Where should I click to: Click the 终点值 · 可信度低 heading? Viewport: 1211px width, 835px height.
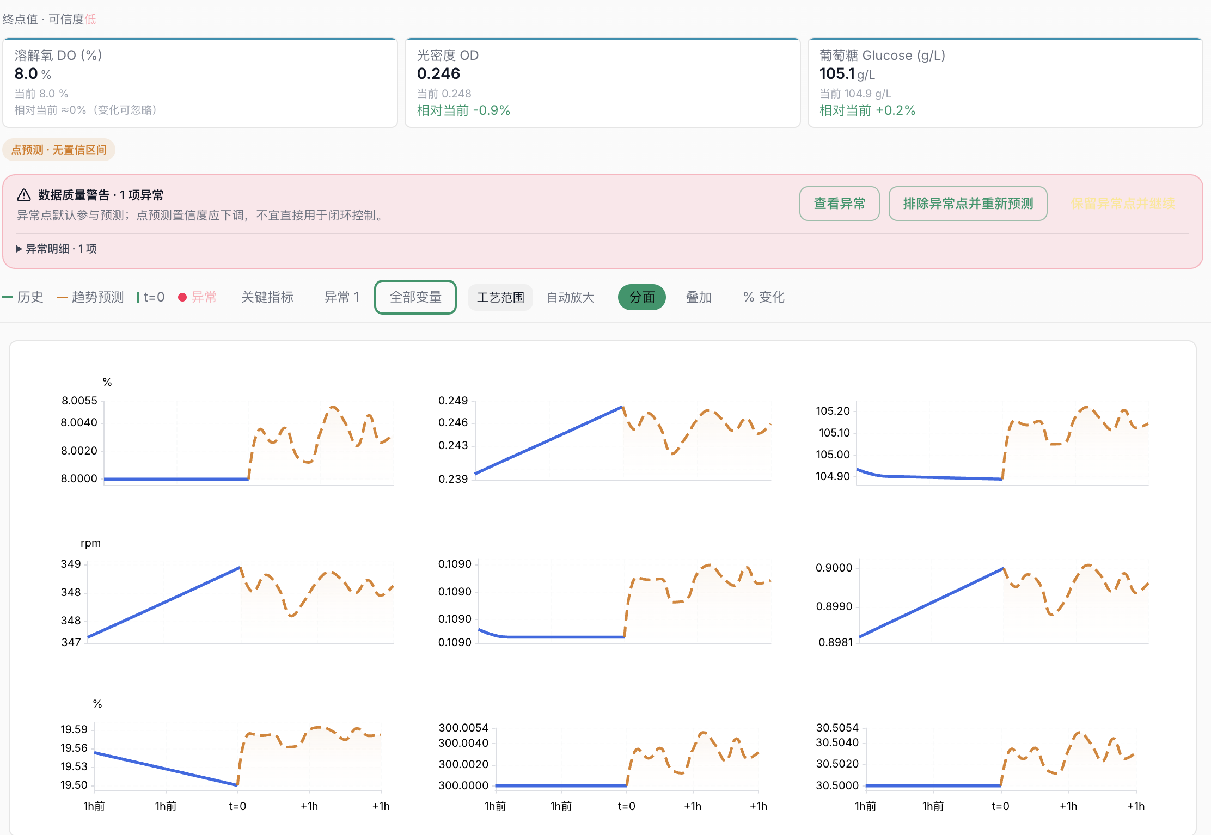(x=49, y=19)
